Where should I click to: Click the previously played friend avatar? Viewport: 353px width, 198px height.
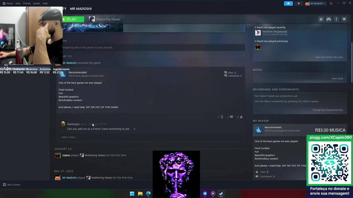click(x=258, y=47)
